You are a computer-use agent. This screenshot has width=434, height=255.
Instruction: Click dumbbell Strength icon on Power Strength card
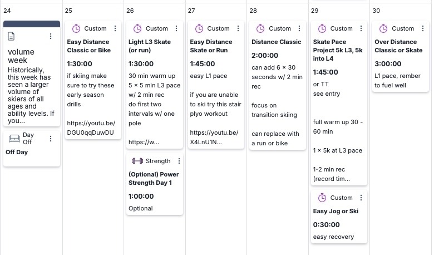point(137,161)
